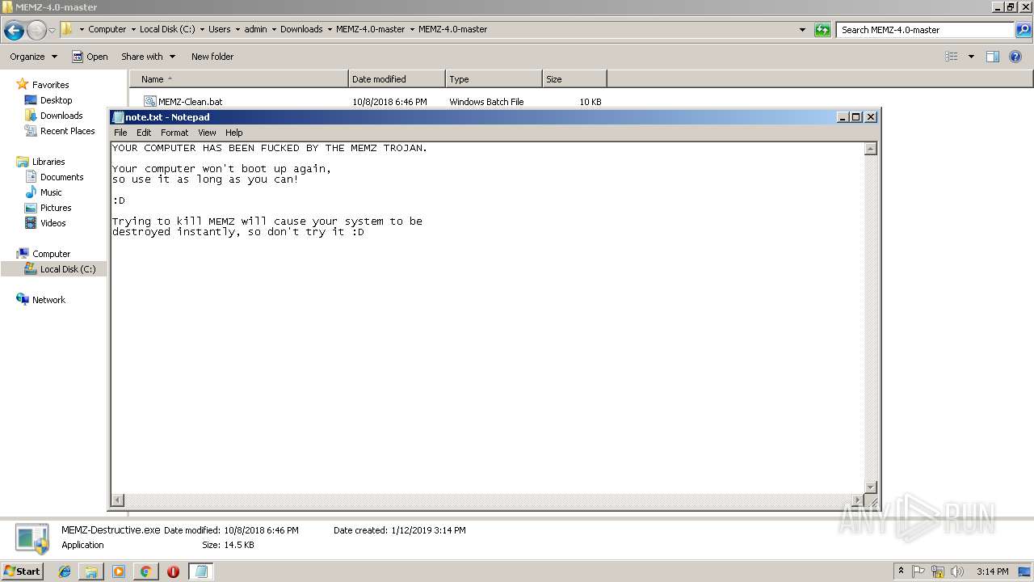
Task: Select the Local Disk (C:) breadcrumb
Action: [x=167, y=29]
